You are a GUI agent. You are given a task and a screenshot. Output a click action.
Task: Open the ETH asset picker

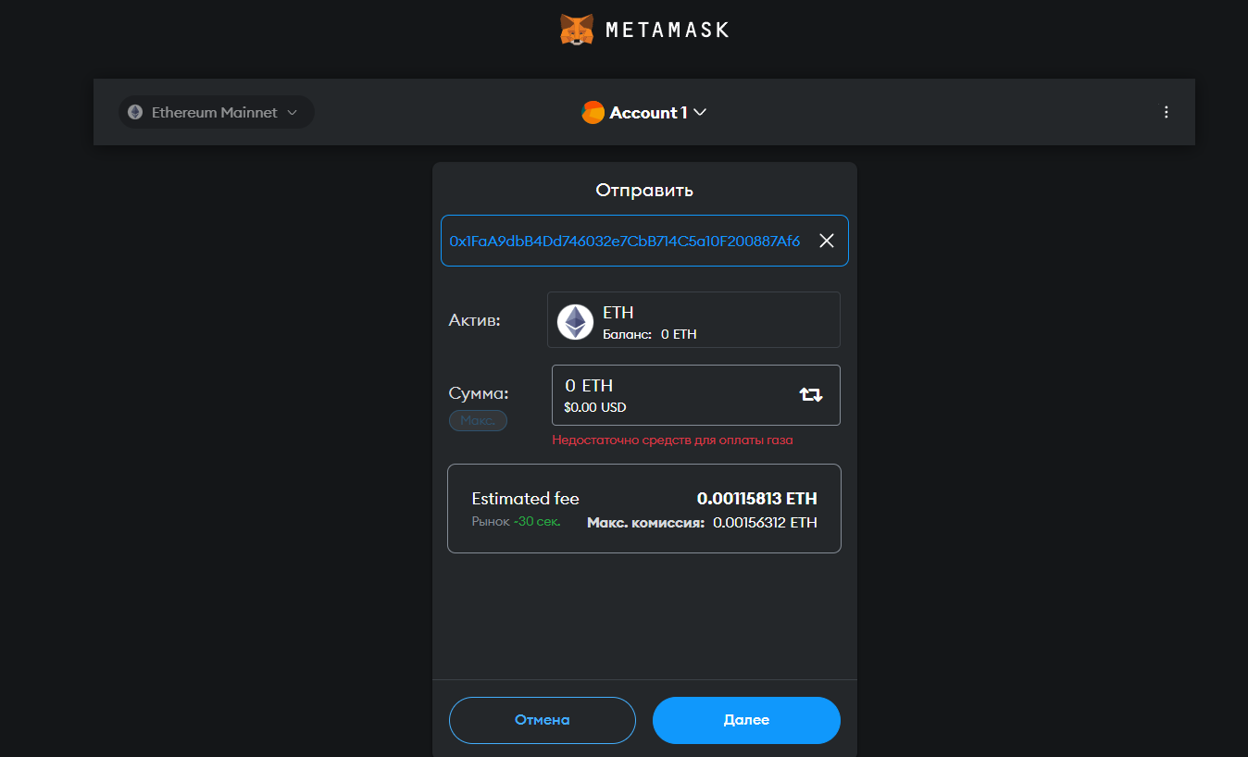point(693,321)
